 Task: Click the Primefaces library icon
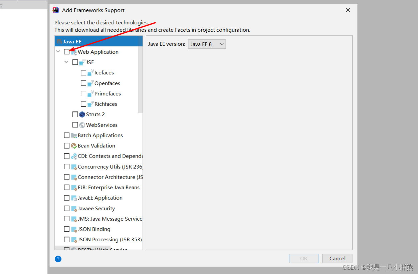point(90,94)
